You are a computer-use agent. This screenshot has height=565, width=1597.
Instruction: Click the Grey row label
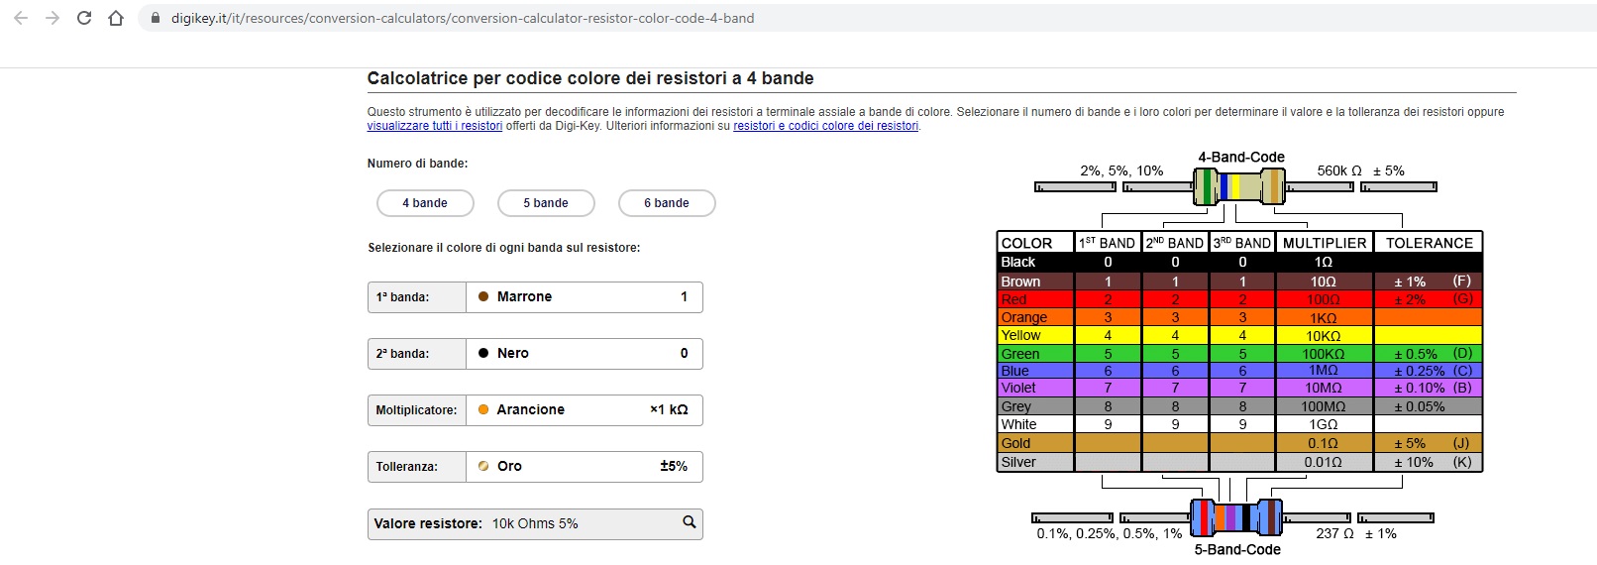[1015, 406]
